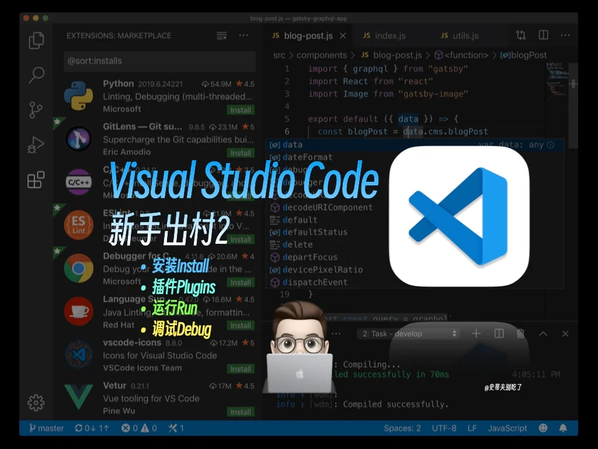Open editor more actions ellipsis

pyautogui.click(x=565, y=35)
